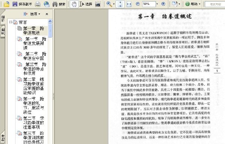Open bookmark 第二节 学习跆拳道的注意事项
This screenshot has width=225, height=144.
tap(34, 123)
